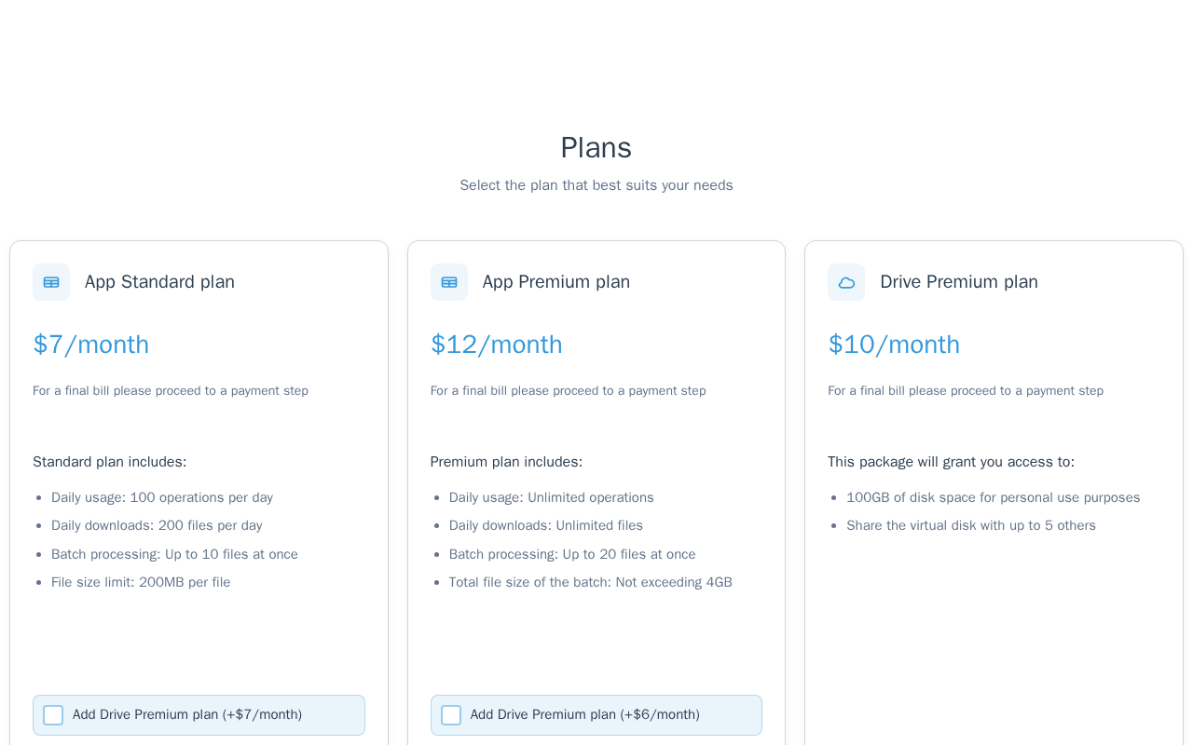Click the Drive Premium cloud icon

click(x=846, y=282)
